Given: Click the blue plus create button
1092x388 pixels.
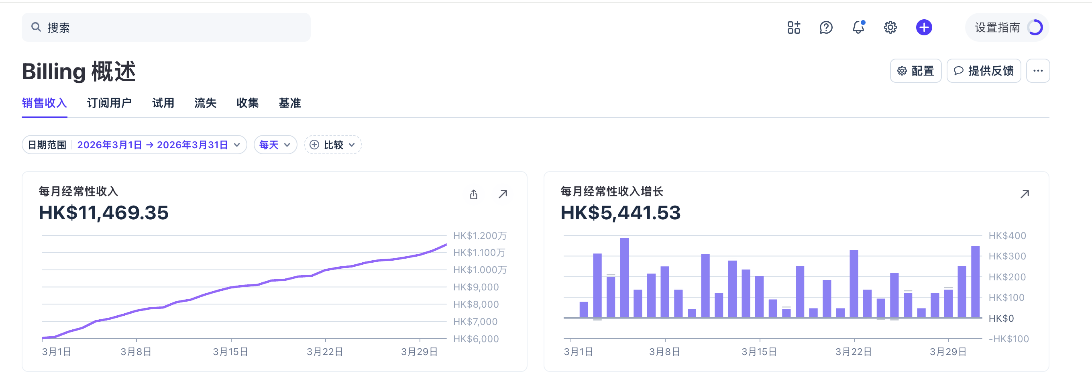Looking at the screenshot, I should [924, 28].
